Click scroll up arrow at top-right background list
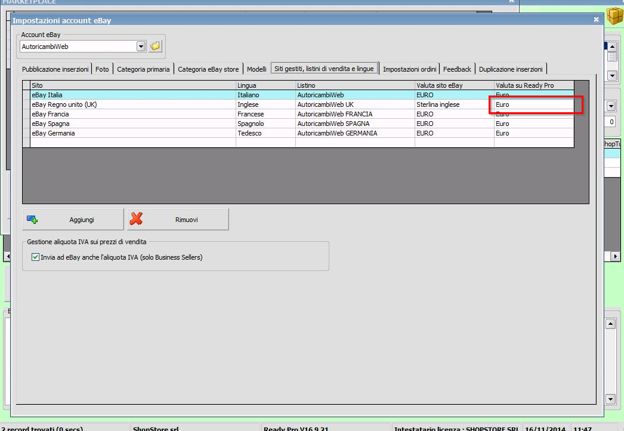The image size is (624, 431). (x=612, y=46)
